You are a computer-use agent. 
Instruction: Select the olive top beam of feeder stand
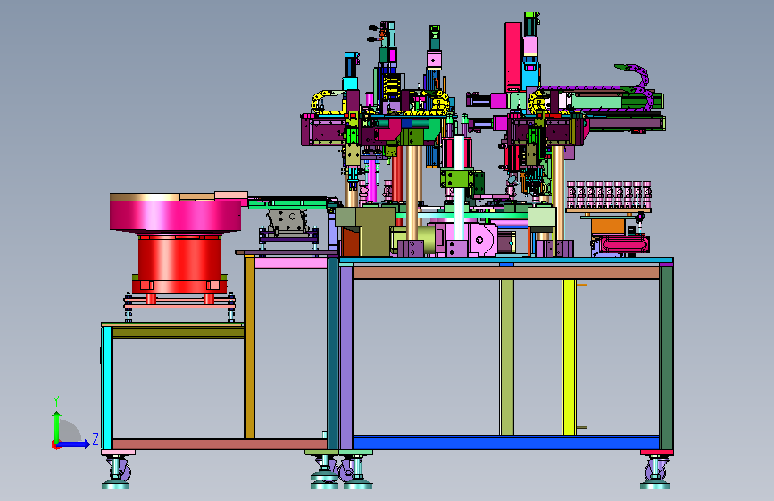[179, 333]
